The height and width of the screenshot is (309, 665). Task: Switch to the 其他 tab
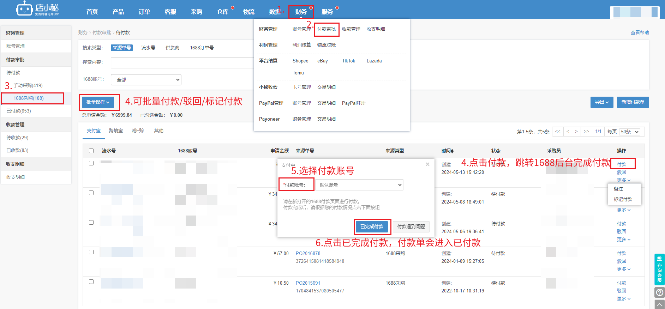click(159, 131)
